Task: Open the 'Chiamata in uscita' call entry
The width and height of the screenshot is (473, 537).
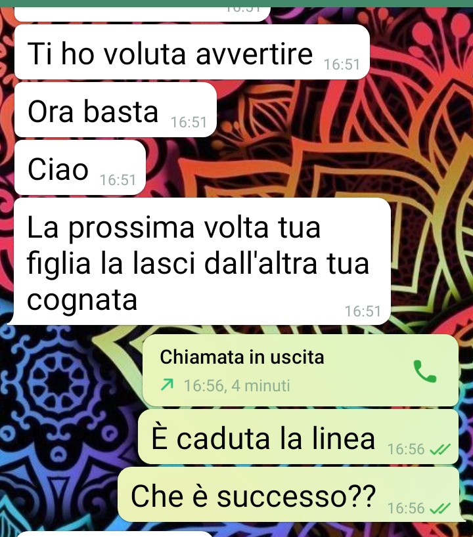Action: click(x=300, y=370)
